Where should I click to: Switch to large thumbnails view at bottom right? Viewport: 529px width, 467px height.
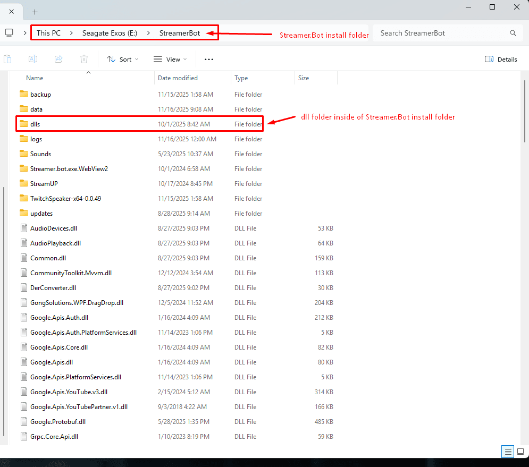[x=522, y=451]
